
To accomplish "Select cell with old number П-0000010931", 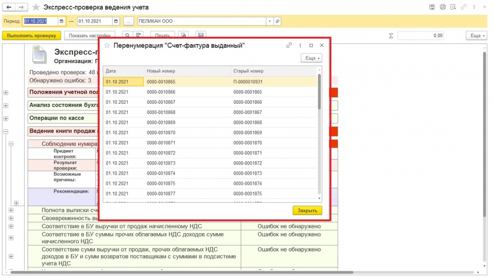I will [x=274, y=82].
